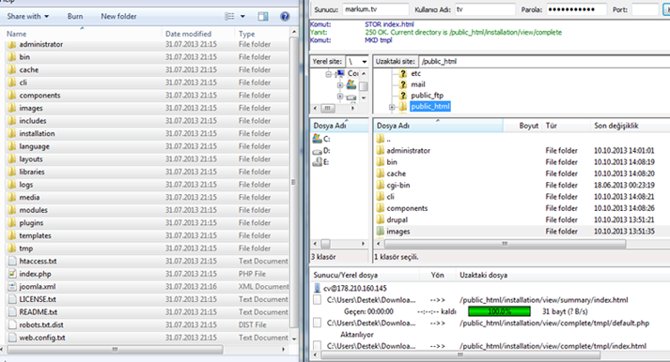Click the Burn button in Explorer toolbar
The width and height of the screenshot is (670, 362).
[x=75, y=16]
